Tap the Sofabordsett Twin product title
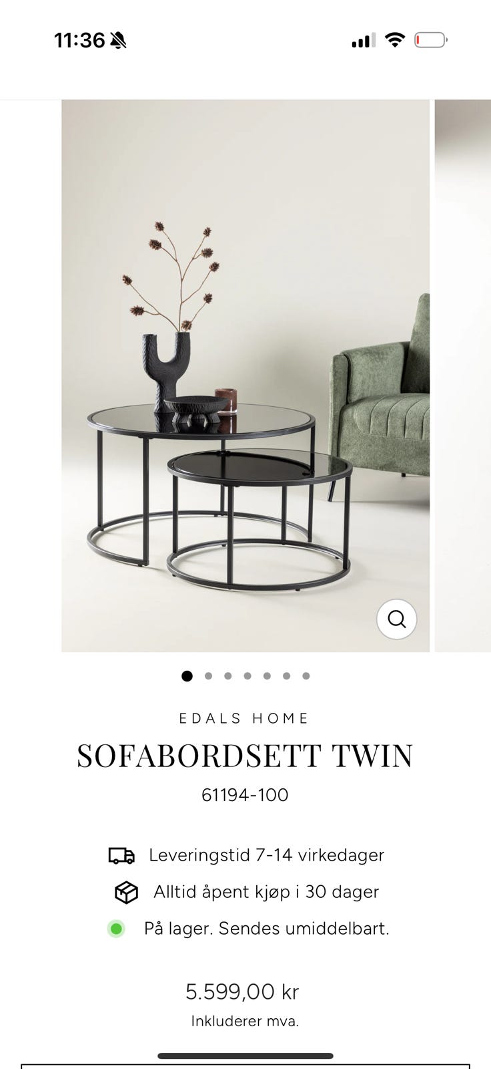The image size is (491, 1069). point(245,756)
